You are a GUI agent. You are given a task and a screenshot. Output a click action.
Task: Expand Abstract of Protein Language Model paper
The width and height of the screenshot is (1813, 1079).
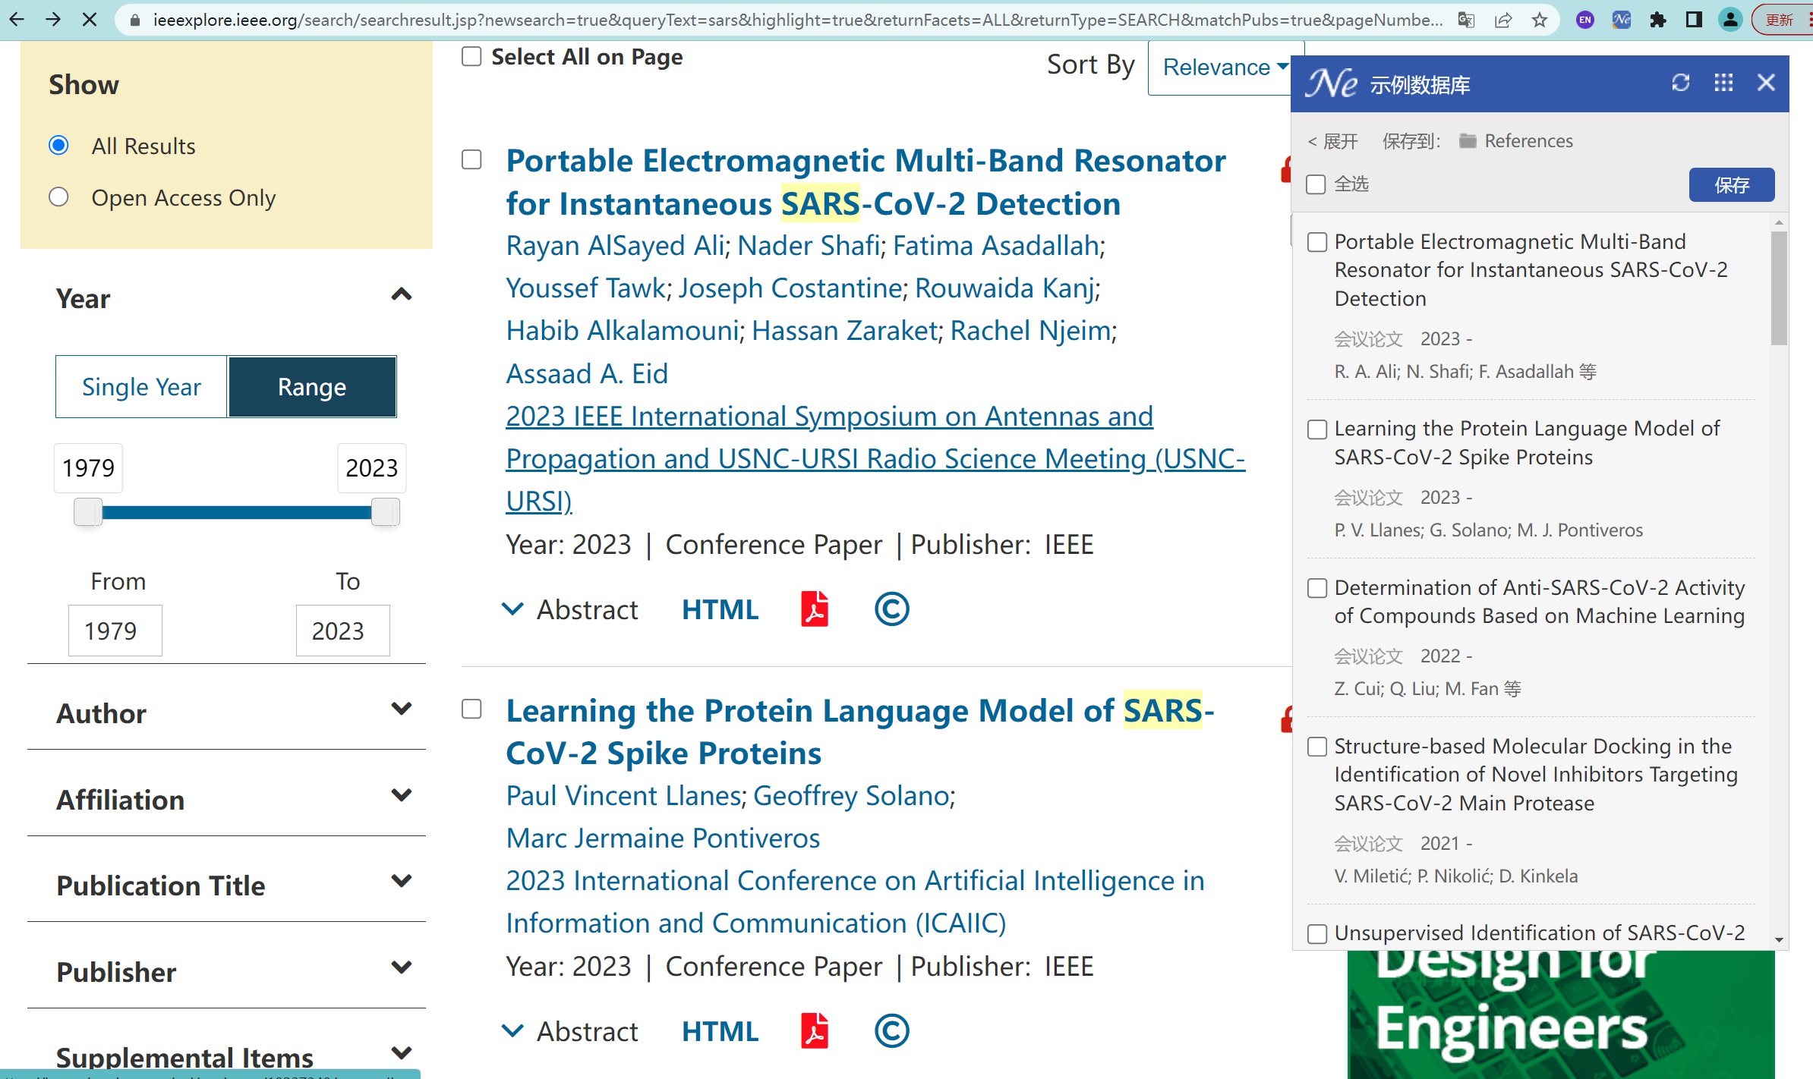tap(570, 1031)
